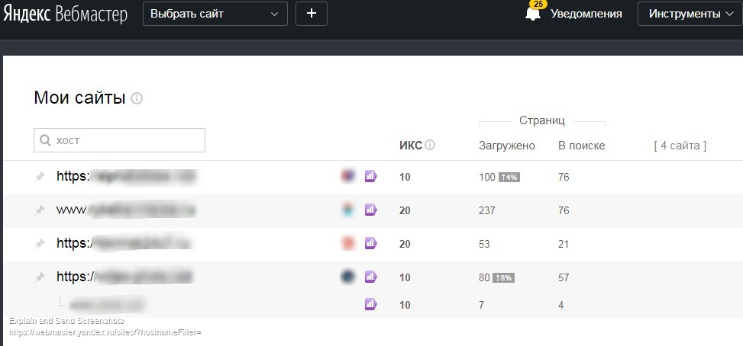
Task: Open the Уведомления link
Action: 586,14
